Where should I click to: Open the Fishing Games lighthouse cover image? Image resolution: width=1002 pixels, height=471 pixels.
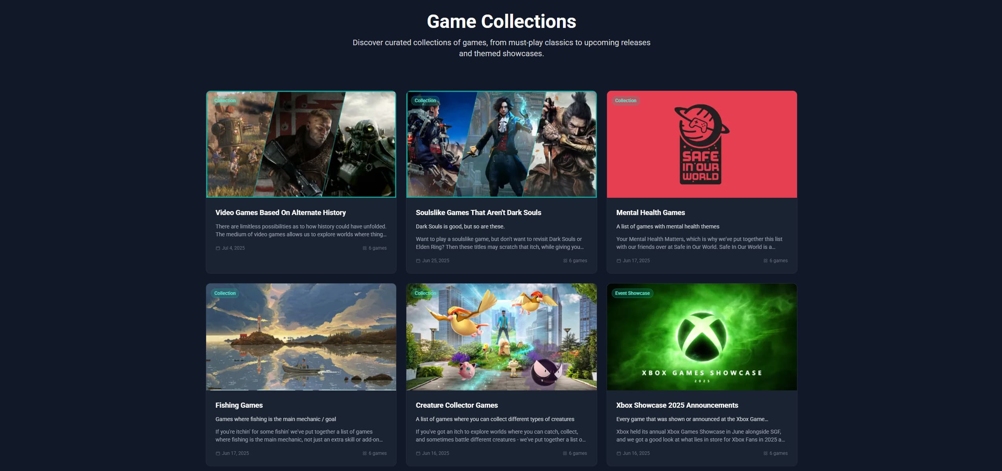coord(301,337)
